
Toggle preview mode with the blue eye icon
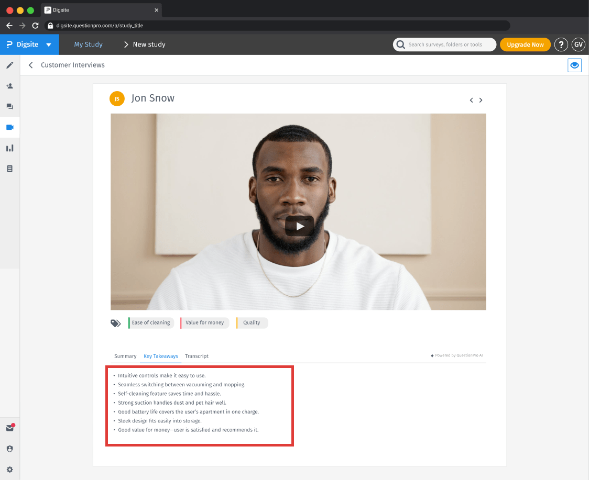coord(574,65)
